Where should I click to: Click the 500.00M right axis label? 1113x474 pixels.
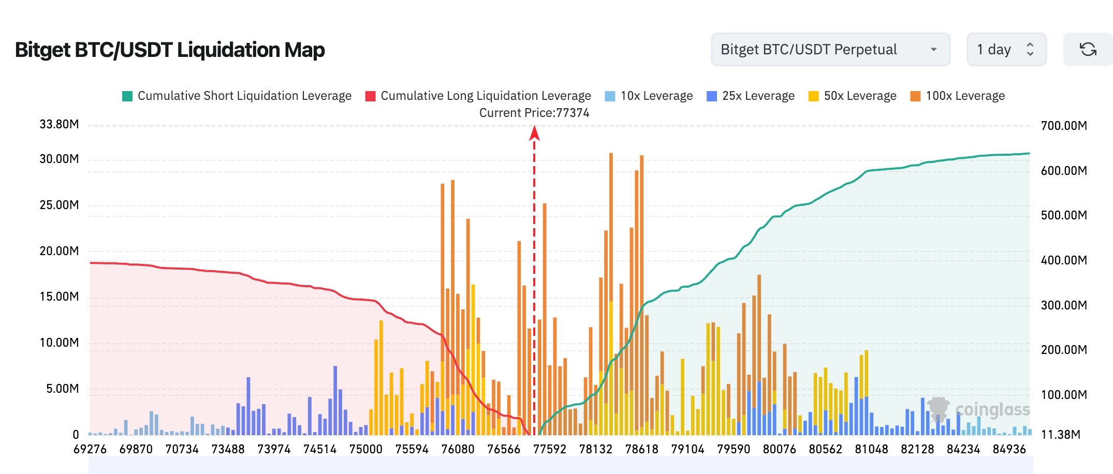pyautogui.click(x=1064, y=215)
